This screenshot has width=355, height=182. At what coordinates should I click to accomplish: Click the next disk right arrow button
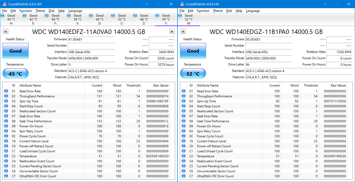point(172,32)
